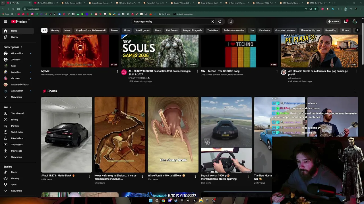This screenshot has width=364, height=204.
Task: Open the (Motor)Bike subscription channel
Action: [x=18, y=53]
